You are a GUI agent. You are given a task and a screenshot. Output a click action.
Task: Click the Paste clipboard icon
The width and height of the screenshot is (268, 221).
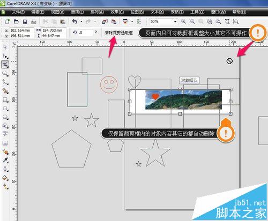click(63, 21)
